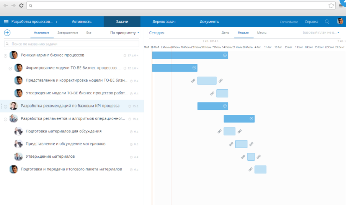Click Comindware link in header
The width and height of the screenshot is (346, 205).
click(289, 22)
